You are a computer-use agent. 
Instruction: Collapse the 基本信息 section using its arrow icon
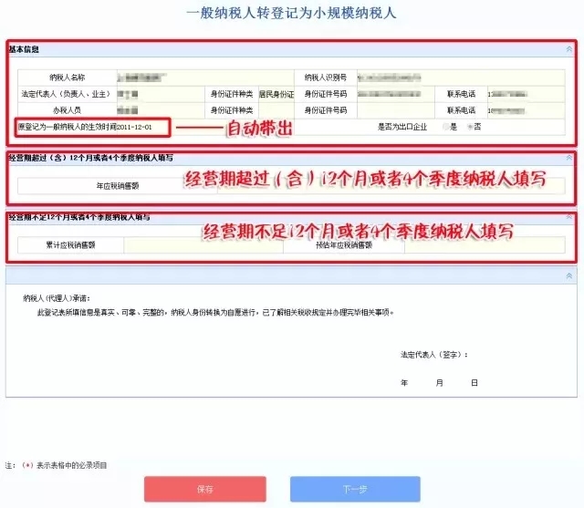(x=568, y=49)
